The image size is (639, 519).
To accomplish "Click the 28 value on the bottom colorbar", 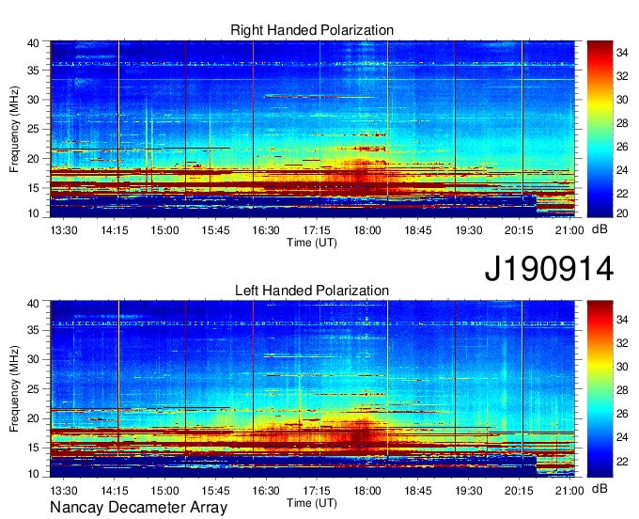I will coord(622,390).
